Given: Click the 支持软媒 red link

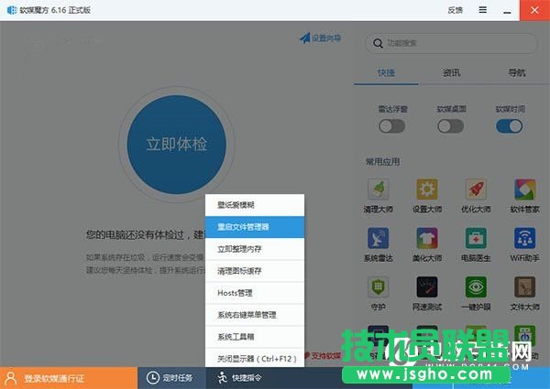Looking at the screenshot, I should 323,356.
